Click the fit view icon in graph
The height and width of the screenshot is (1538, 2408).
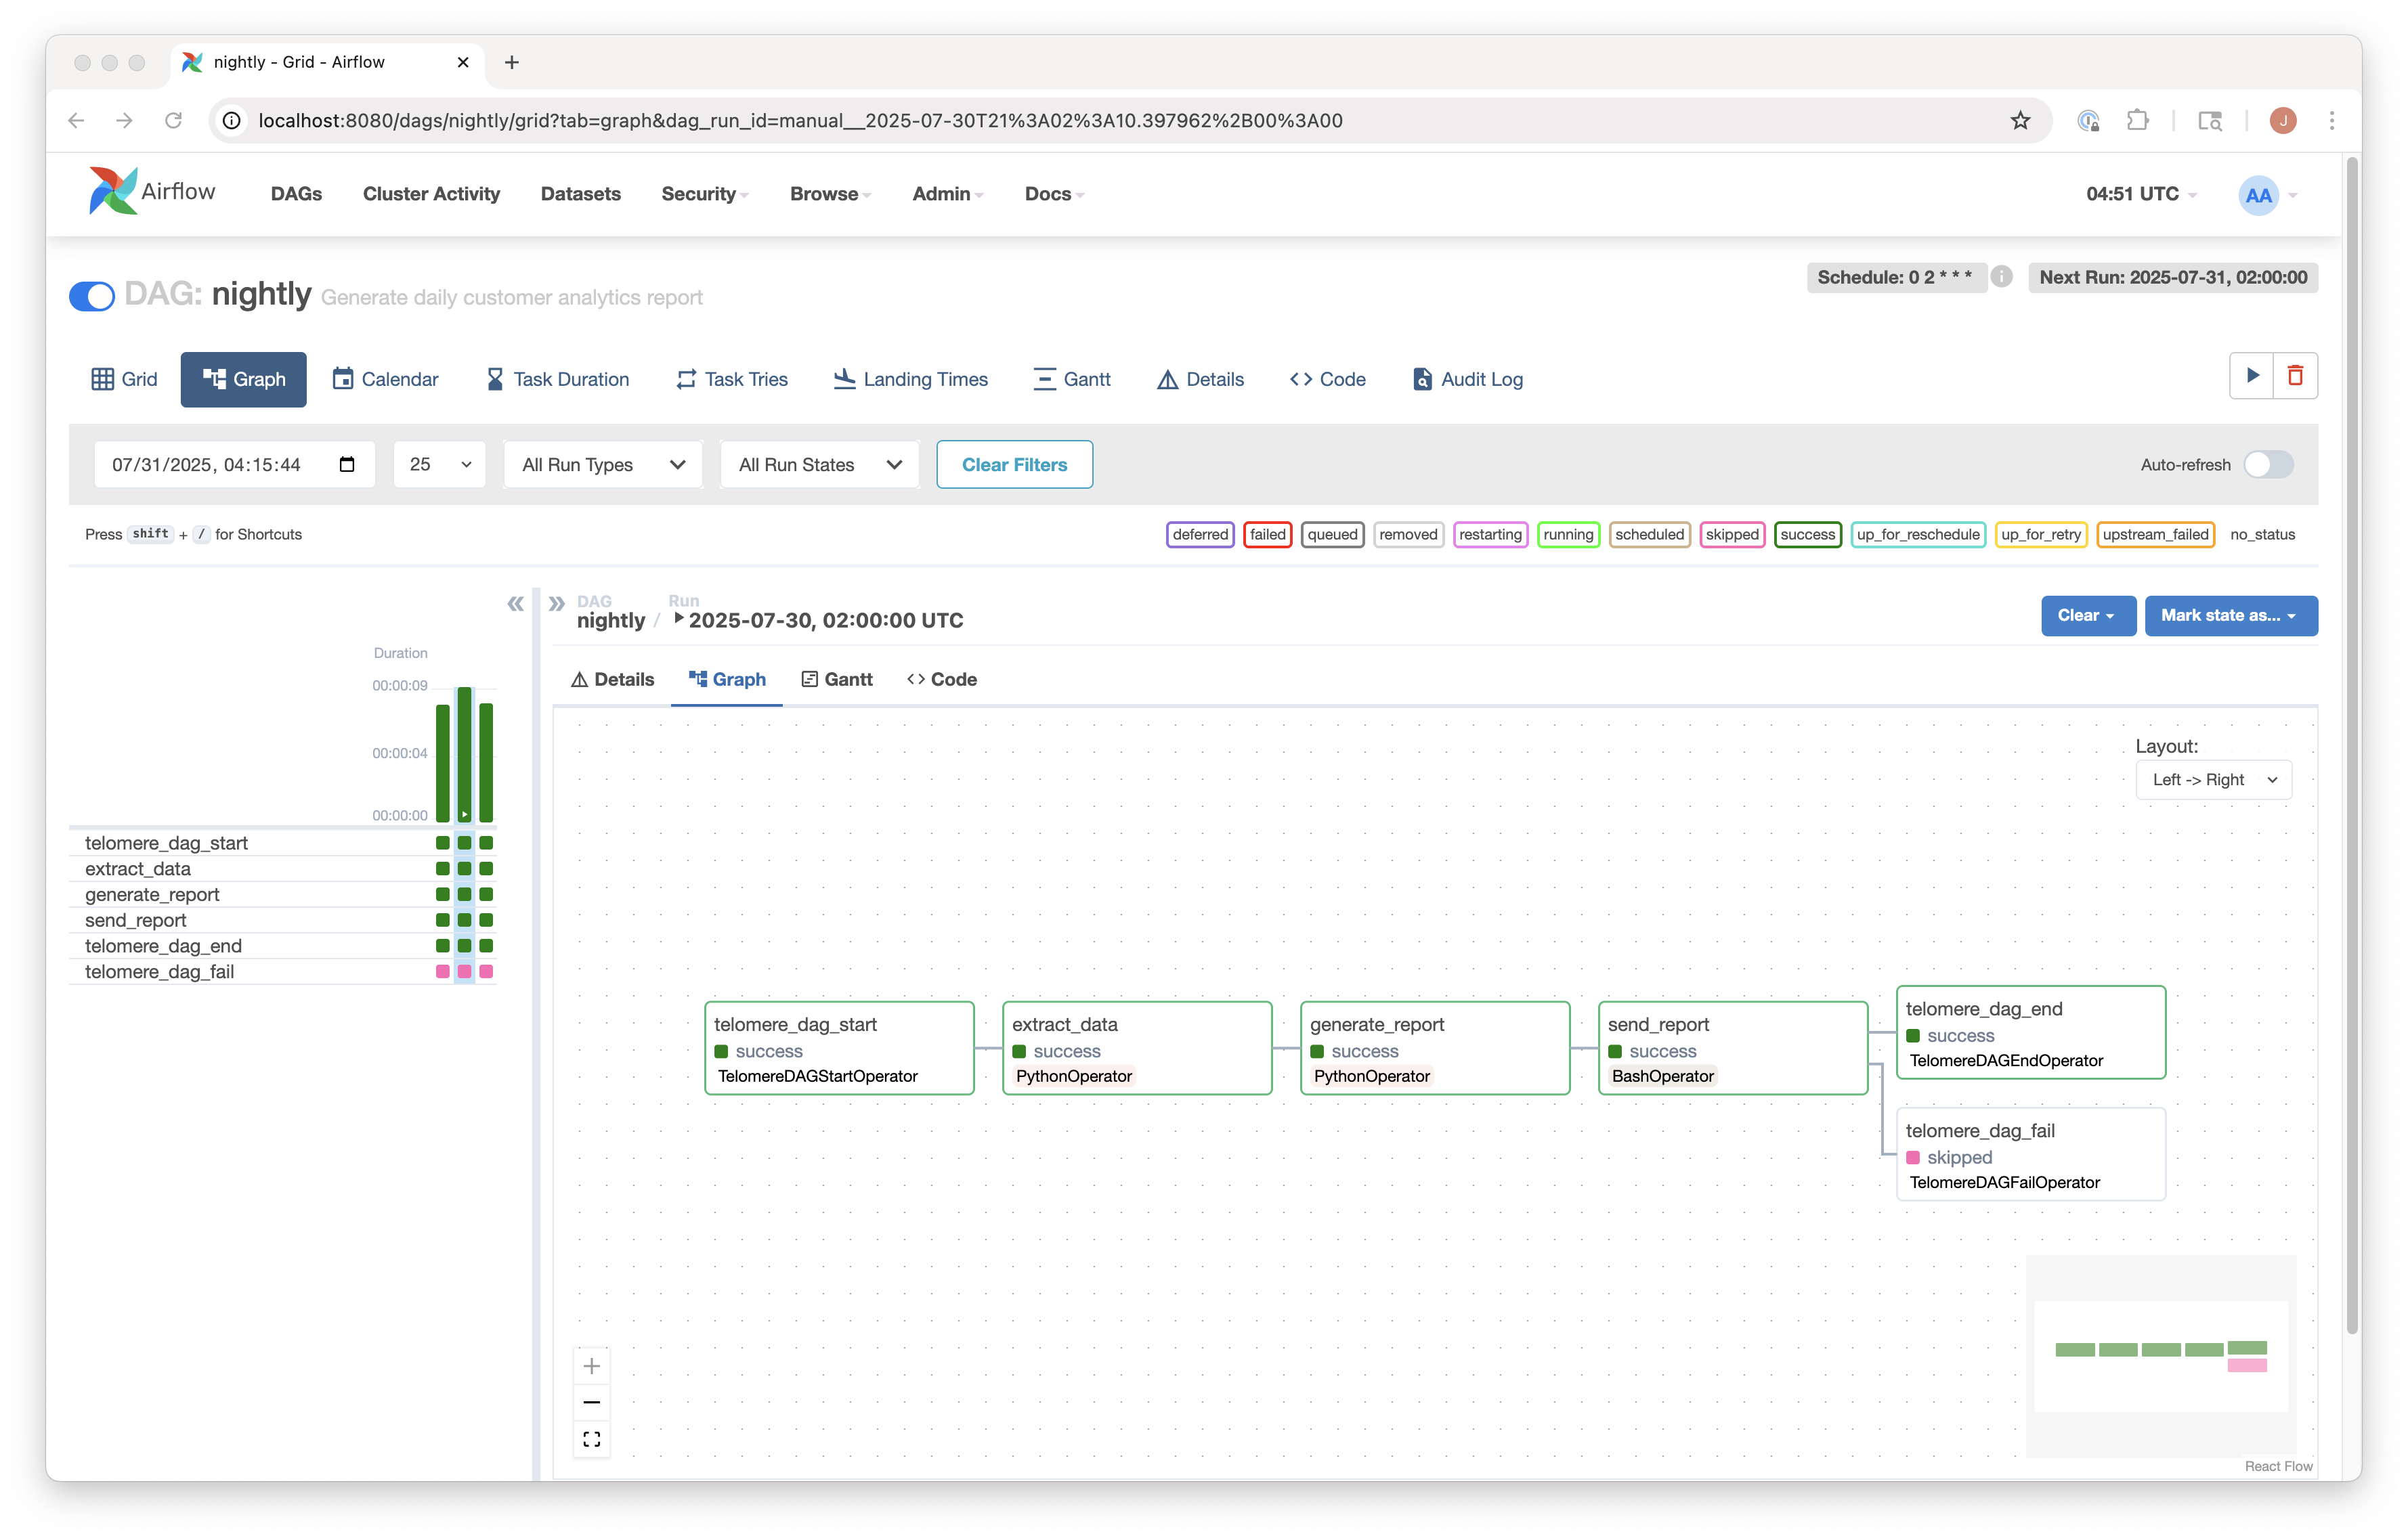tap(591, 1439)
